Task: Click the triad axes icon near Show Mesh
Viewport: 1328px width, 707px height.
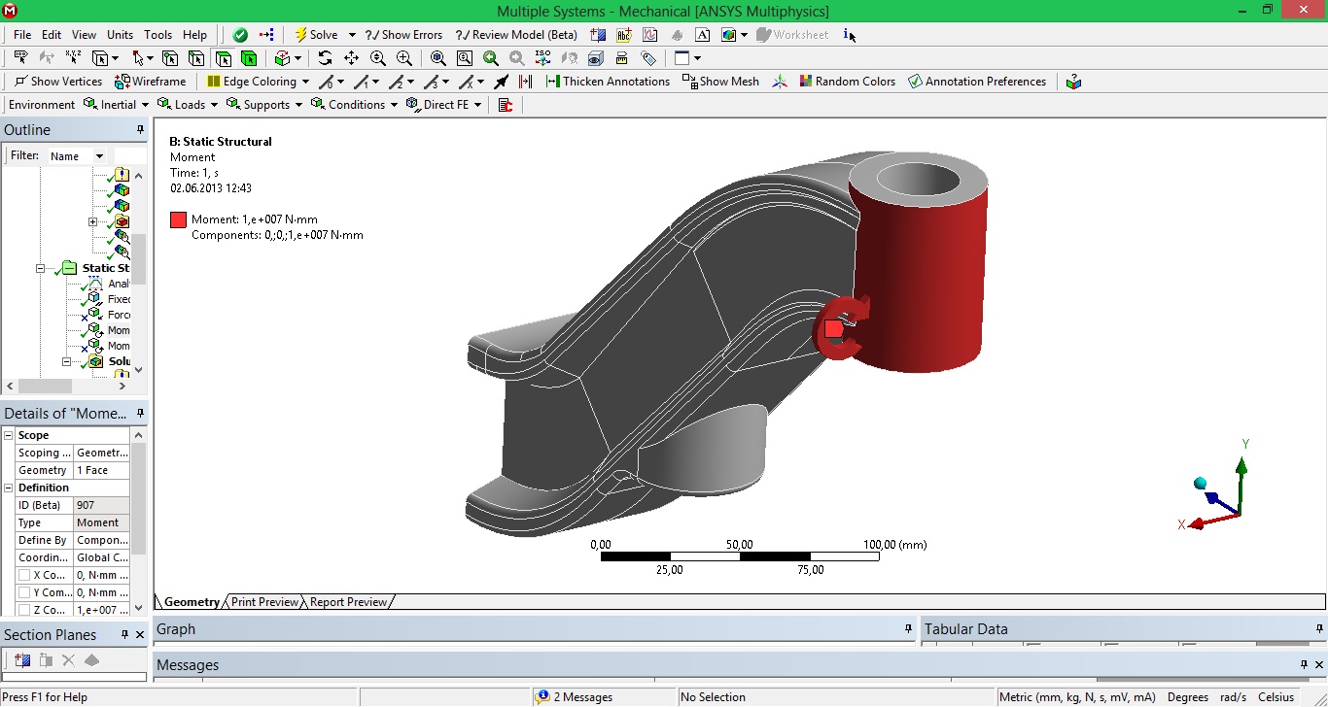Action: 780,82
